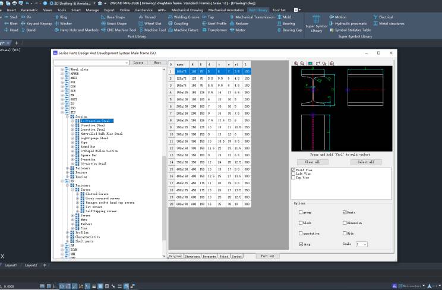
Task: Switch to the Structure tab
Action: click(x=192, y=256)
